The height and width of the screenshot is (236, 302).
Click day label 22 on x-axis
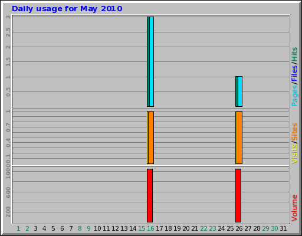pyautogui.click(x=203, y=228)
